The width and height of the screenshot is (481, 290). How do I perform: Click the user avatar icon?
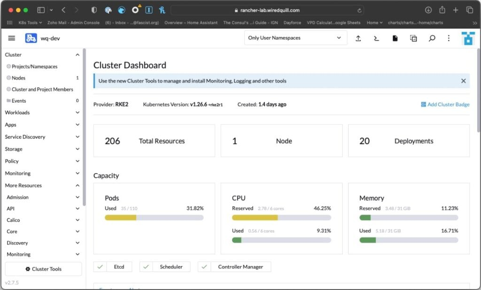click(x=468, y=38)
